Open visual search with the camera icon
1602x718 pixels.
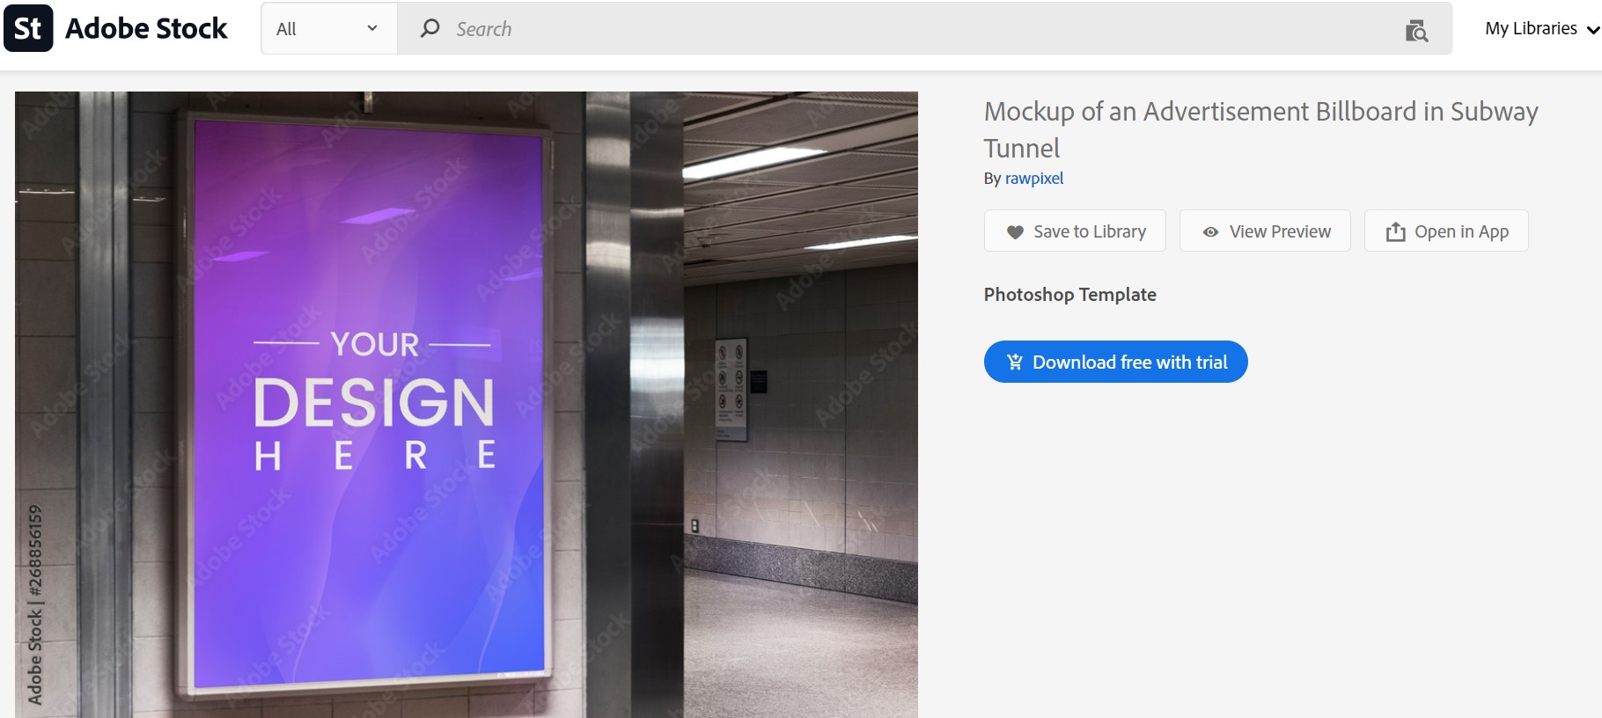[1416, 31]
